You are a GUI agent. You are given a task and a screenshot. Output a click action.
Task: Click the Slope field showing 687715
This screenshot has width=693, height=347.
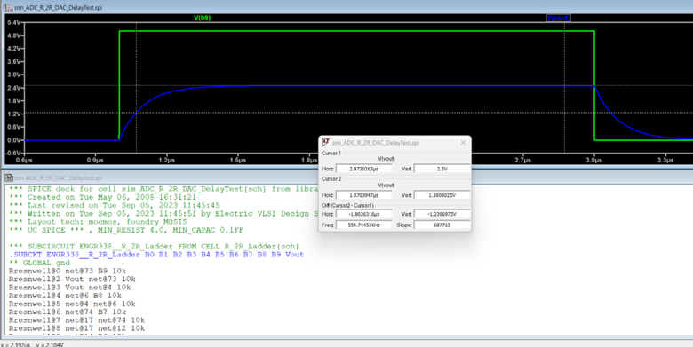[x=442, y=225]
